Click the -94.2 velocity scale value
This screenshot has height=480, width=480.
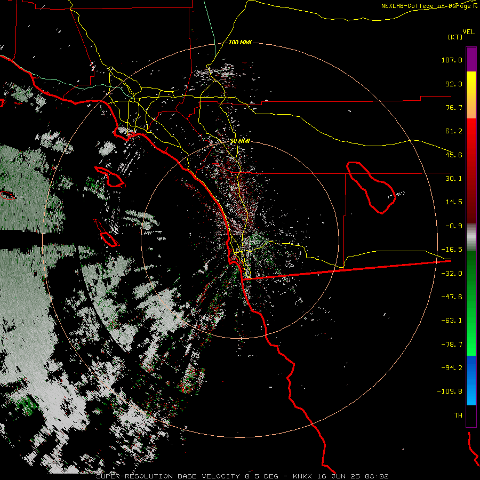coord(452,367)
